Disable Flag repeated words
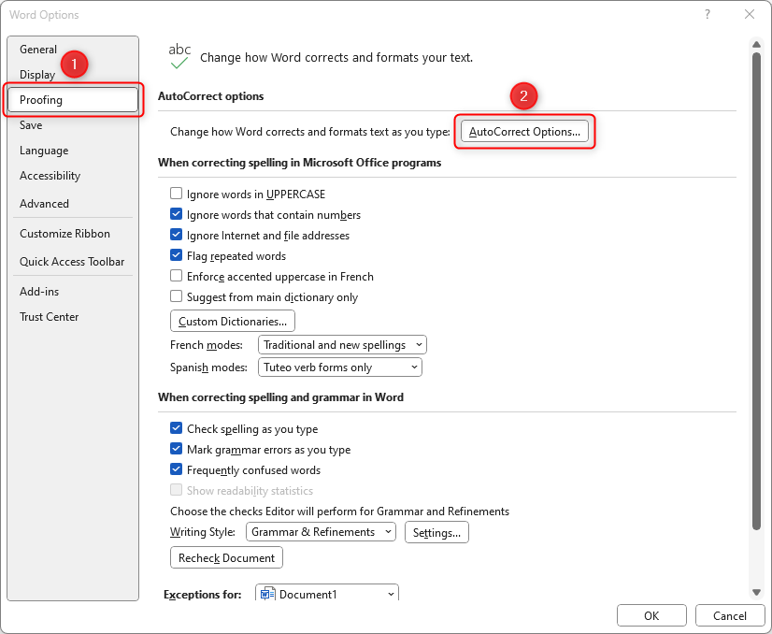 coord(177,255)
